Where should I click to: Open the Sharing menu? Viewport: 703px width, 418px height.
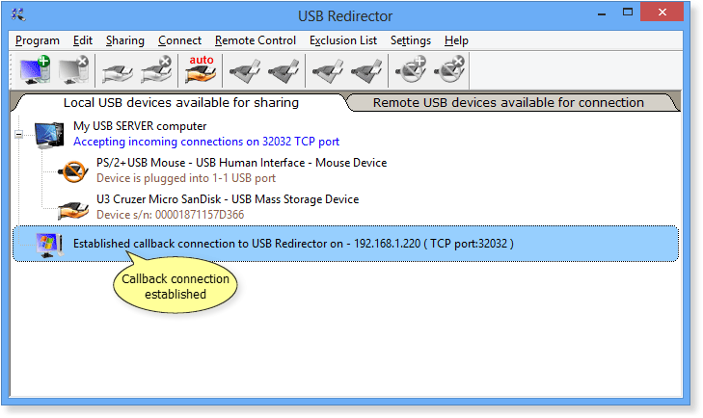(x=125, y=40)
